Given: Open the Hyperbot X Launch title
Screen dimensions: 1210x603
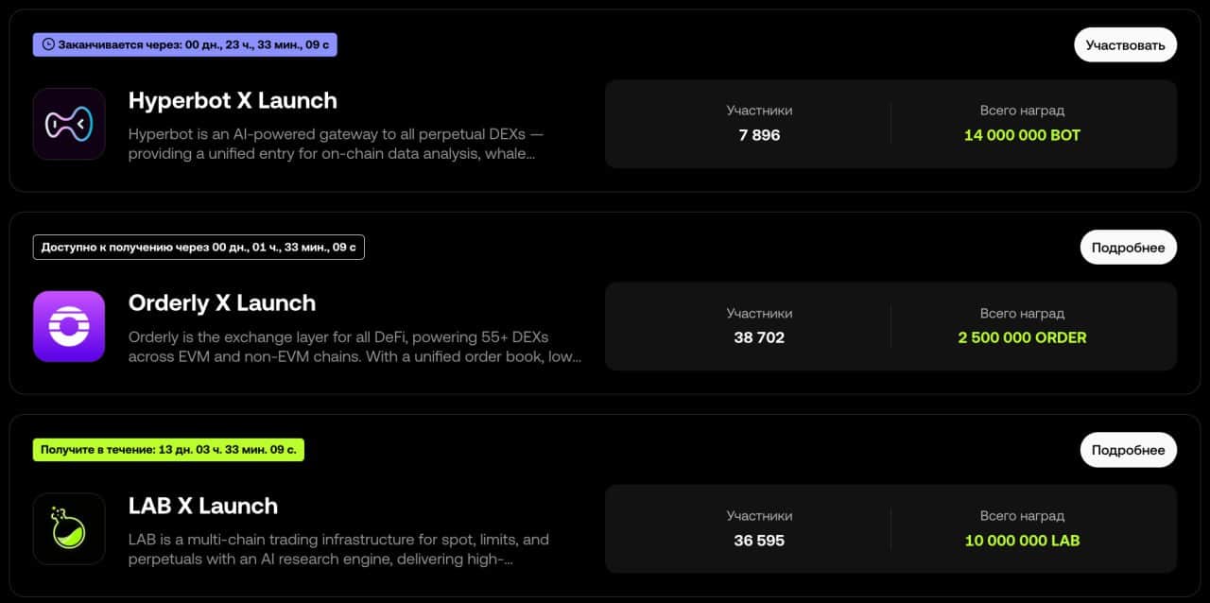Looking at the screenshot, I should (233, 100).
